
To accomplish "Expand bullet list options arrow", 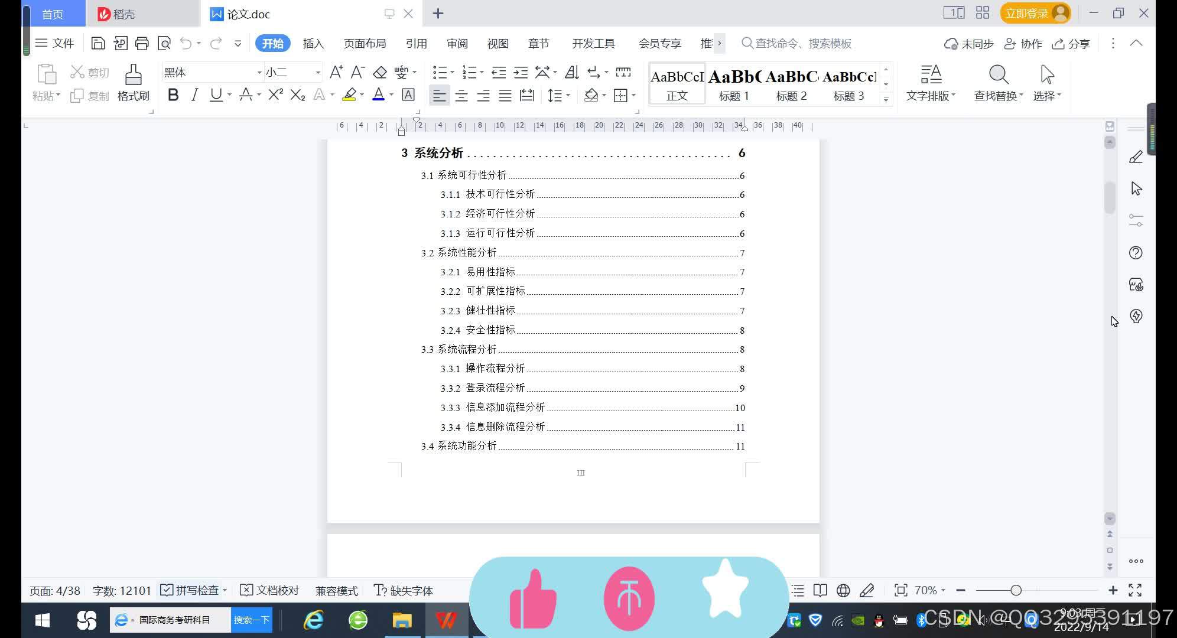I will point(453,72).
